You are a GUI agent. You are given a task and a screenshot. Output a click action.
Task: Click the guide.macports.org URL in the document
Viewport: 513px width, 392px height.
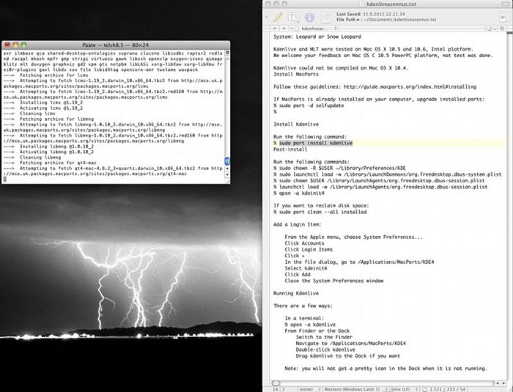(x=410, y=86)
